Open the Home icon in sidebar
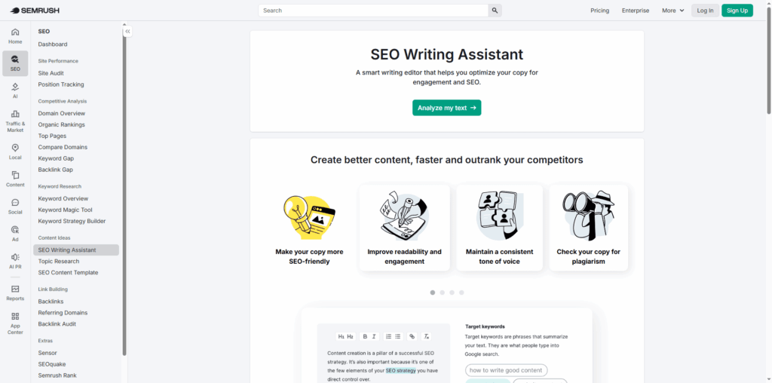Screen dimensions: 772x383 pos(15,32)
